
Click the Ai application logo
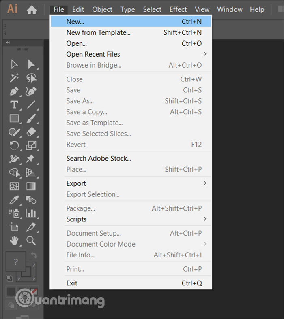pos(13,9)
